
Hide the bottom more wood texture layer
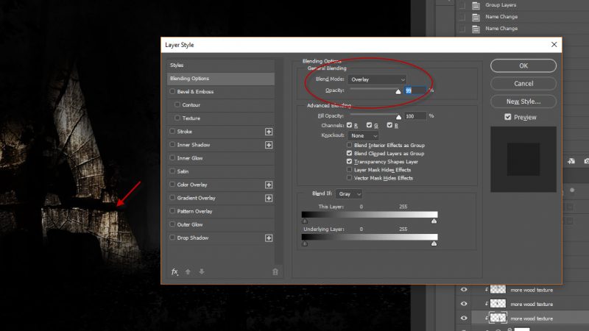pos(464,318)
